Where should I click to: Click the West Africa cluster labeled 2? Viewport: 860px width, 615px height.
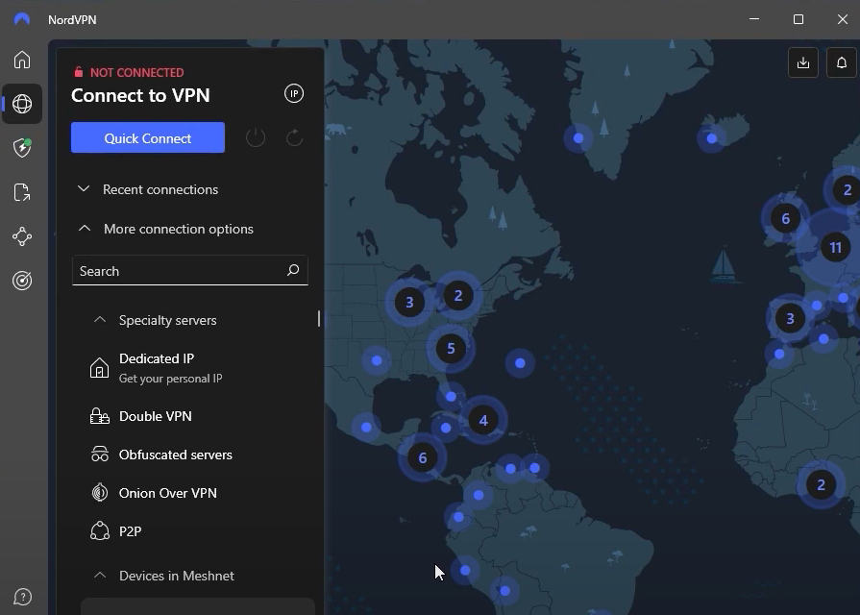point(821,485)
